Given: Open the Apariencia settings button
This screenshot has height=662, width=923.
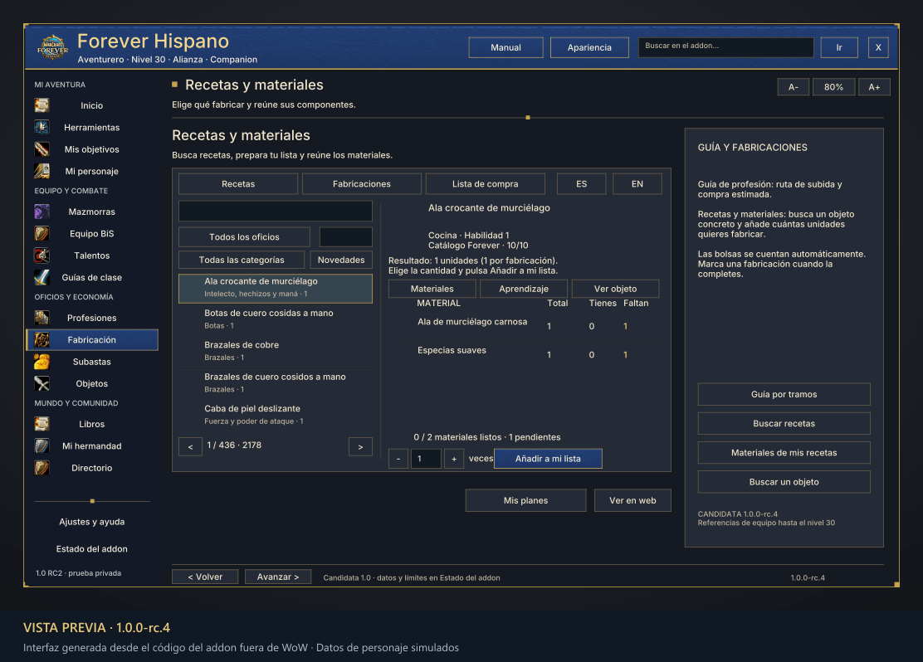Looking at the screenshot, I should click(589, 47).
